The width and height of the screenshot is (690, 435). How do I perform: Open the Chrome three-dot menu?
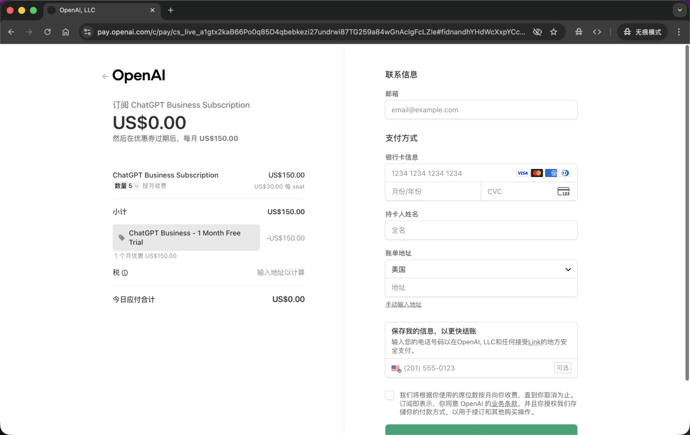tap(679, 32)
